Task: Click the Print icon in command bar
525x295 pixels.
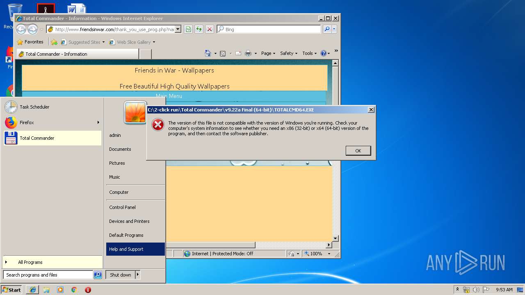Action: tap(248, 53)
